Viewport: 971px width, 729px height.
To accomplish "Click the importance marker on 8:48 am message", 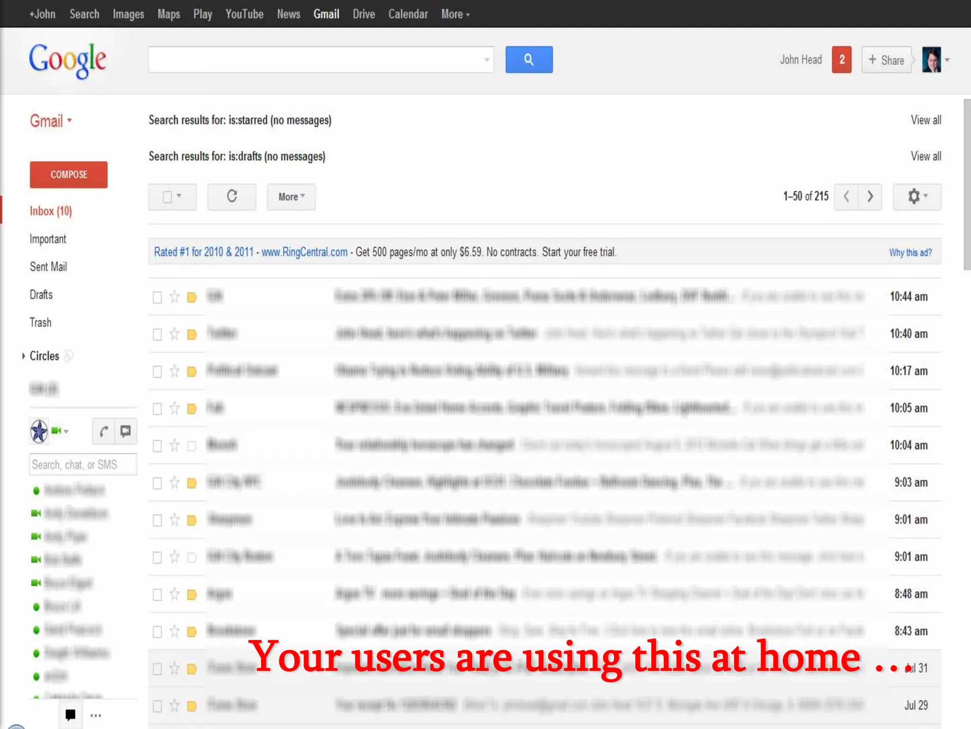I will coord(192,595).
